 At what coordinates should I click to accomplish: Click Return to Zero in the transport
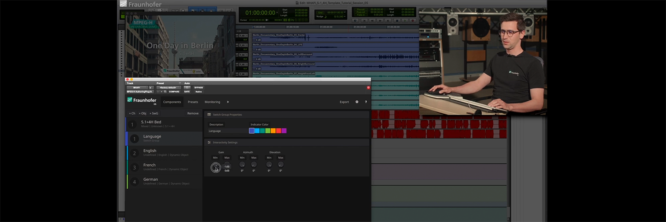point(365,20)
